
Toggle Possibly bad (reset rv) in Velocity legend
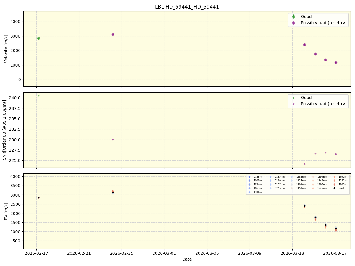[x=293, y=23]
